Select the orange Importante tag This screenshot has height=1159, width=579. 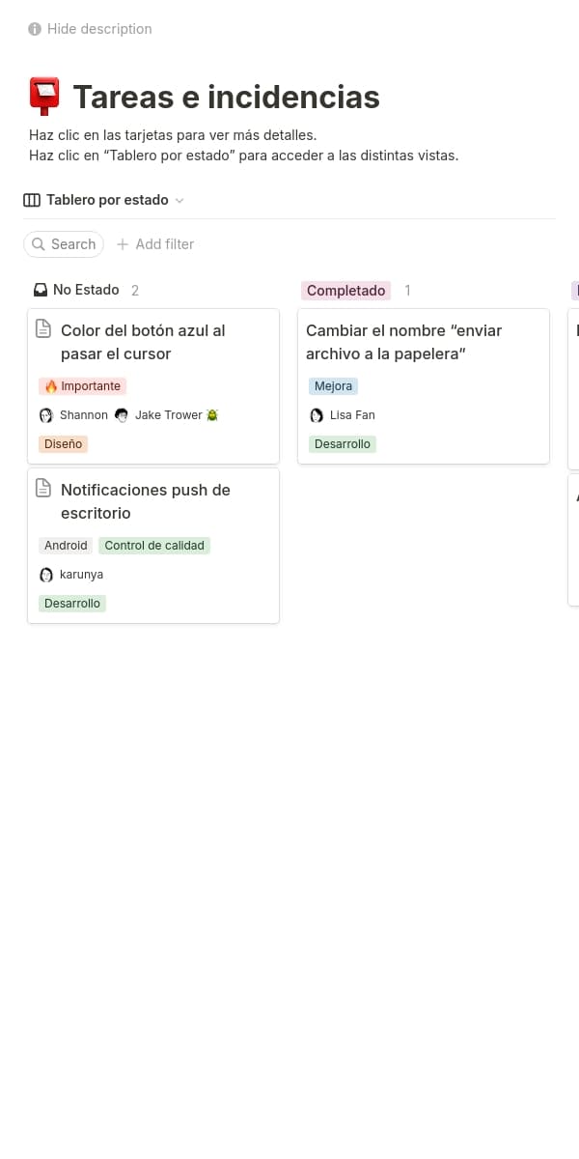point(82,385)
